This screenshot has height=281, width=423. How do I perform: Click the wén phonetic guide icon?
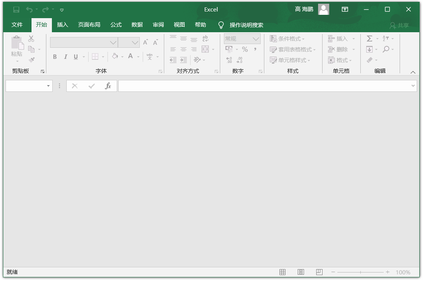[150, 56]
